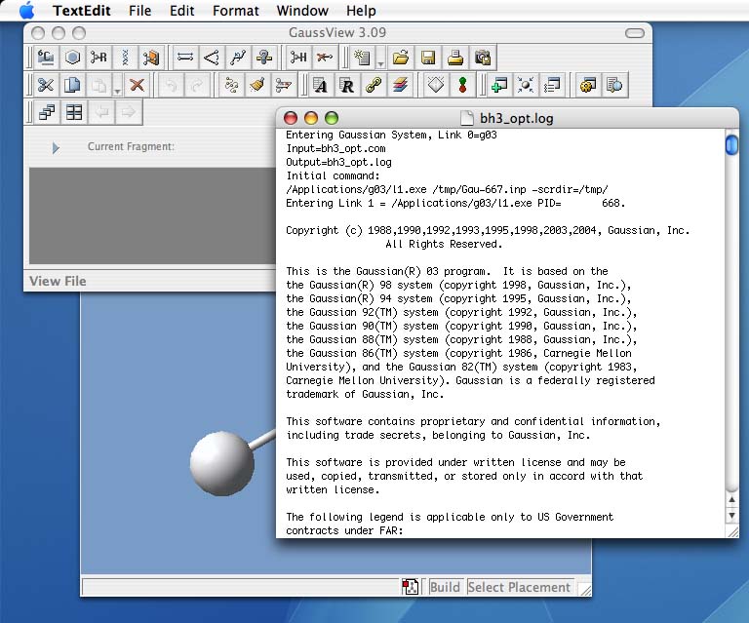Pick the R-Group Fragment tool
Image resolution: width=749 pixels, height=623 pixels.
[99, 58]
